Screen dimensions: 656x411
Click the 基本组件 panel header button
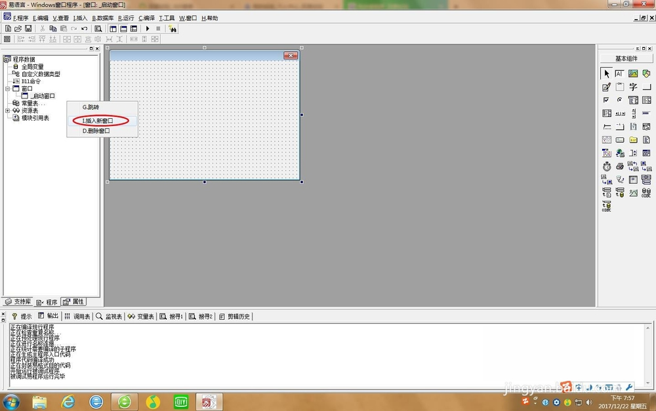pyautogui.click(x=626, y=58)
